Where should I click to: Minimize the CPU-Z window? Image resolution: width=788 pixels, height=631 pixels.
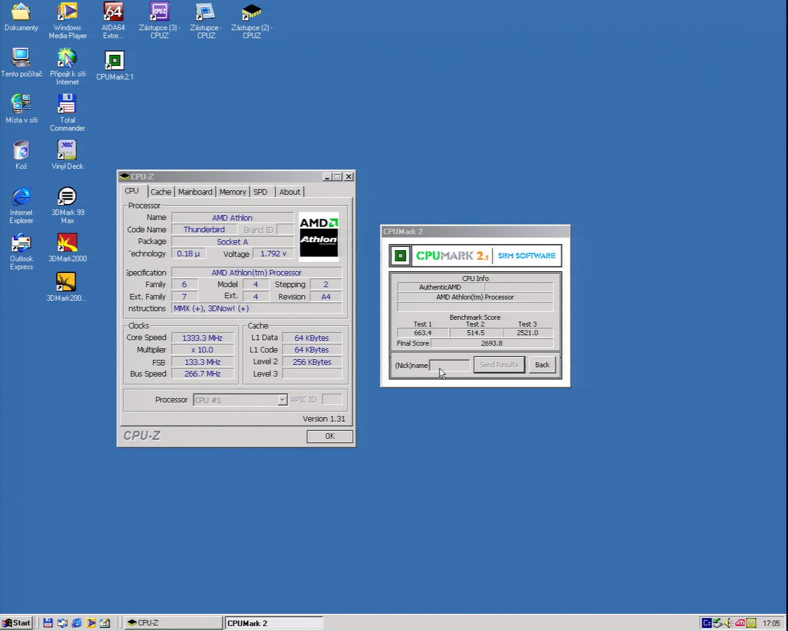(327, 177)
